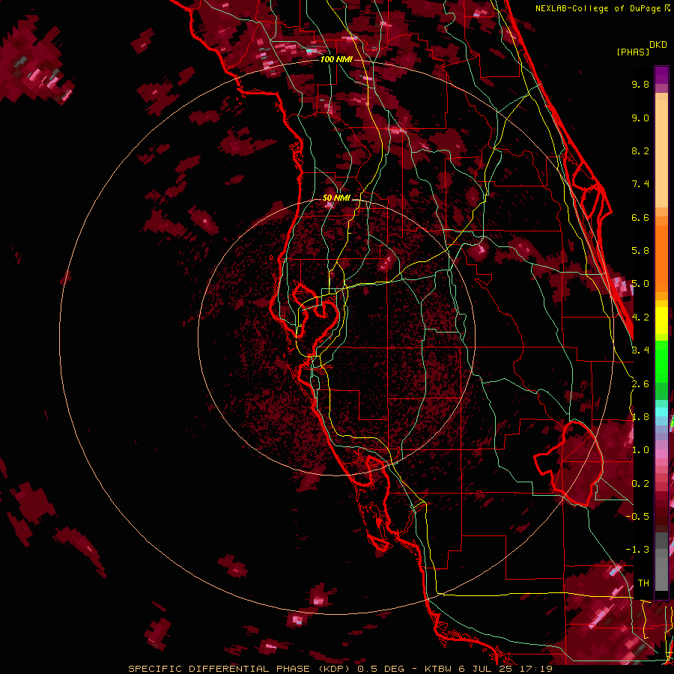Click the 100 NMI range ring label
The height and width of the screenshot is (674, 674).
tap(336, 59)
